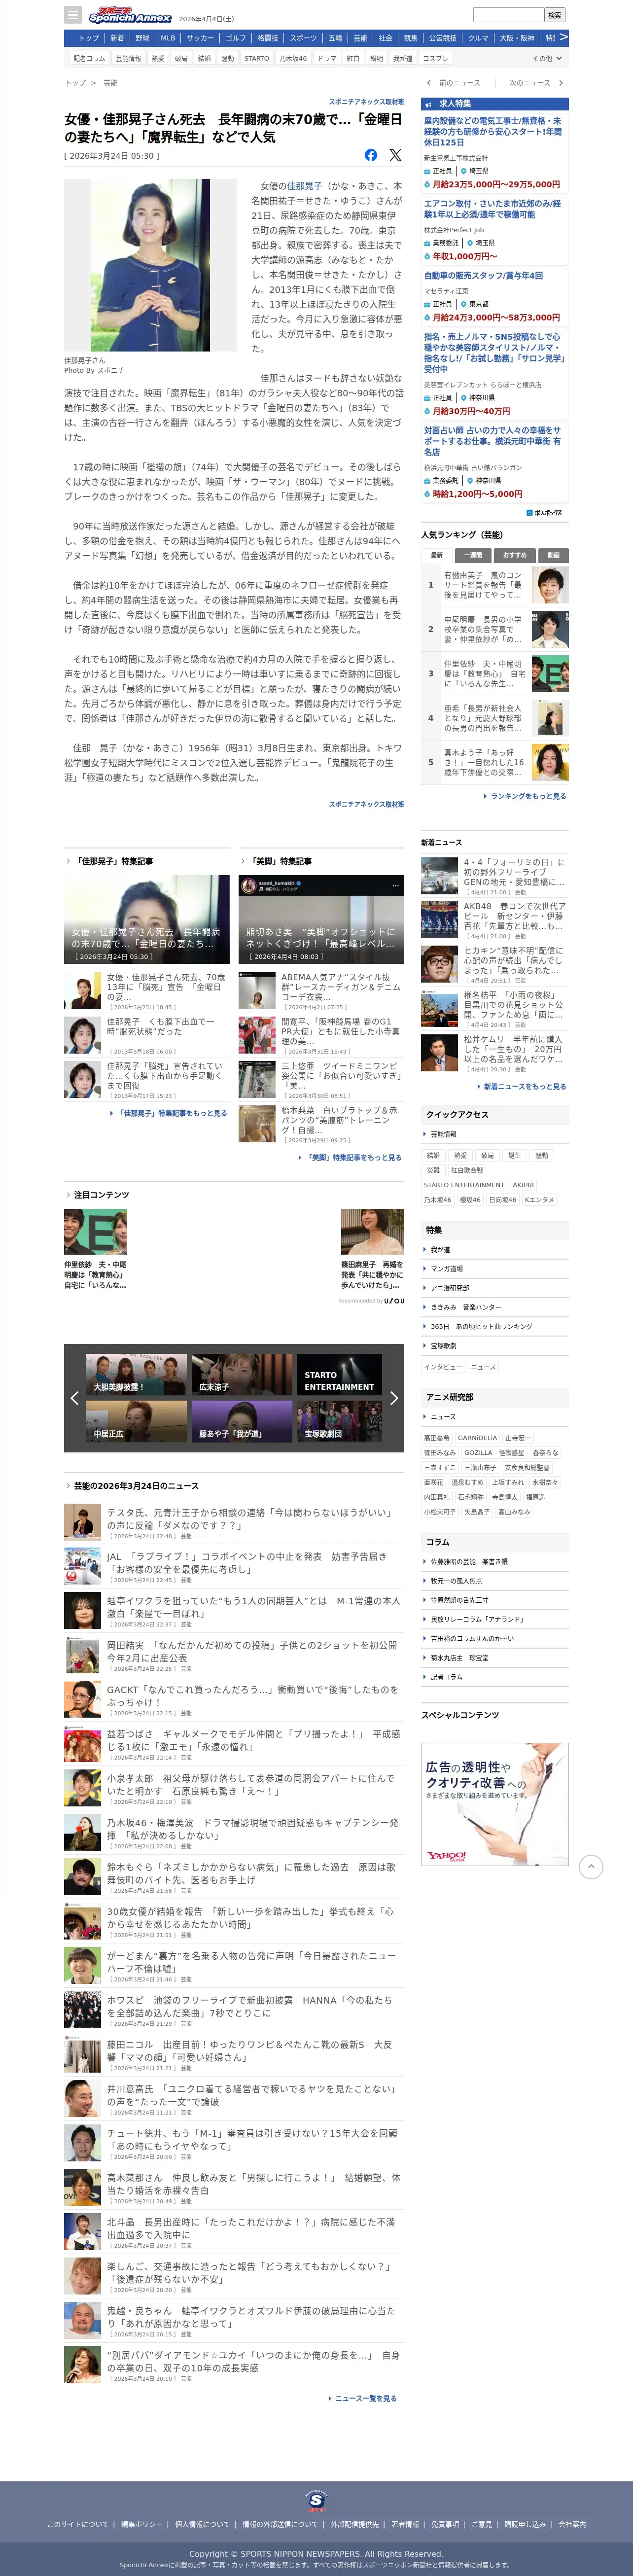The height and width of the screenshot is (2576, 633).
Task: Click the back-to-top arrow button
Action: click(591, 1866)
